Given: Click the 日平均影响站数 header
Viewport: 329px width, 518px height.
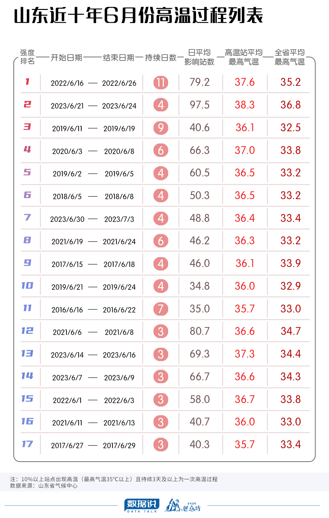Looking at the screenshot, I should 200,57.
